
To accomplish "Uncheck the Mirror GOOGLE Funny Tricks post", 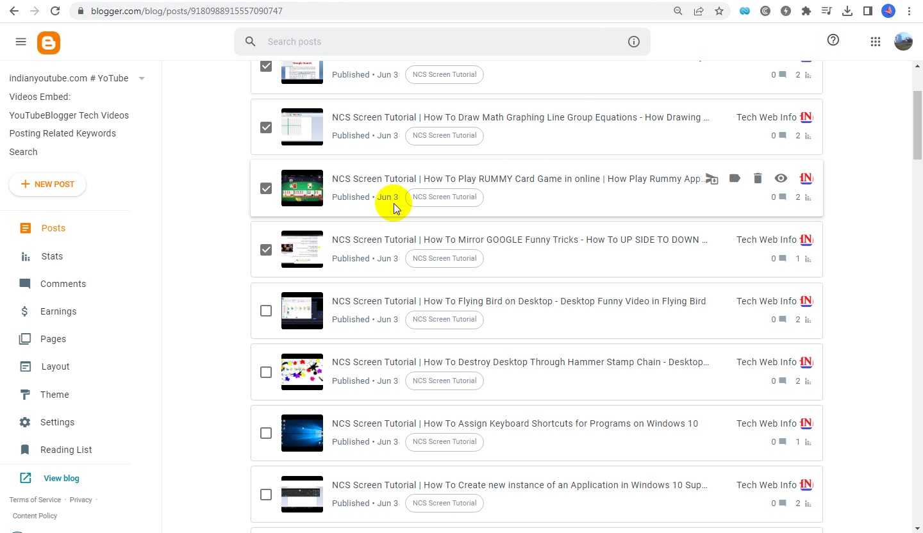I will [x=266, y=250].
